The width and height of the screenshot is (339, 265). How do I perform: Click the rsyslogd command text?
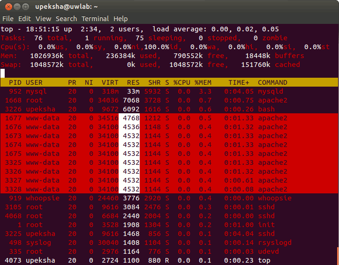pos(275,243)
